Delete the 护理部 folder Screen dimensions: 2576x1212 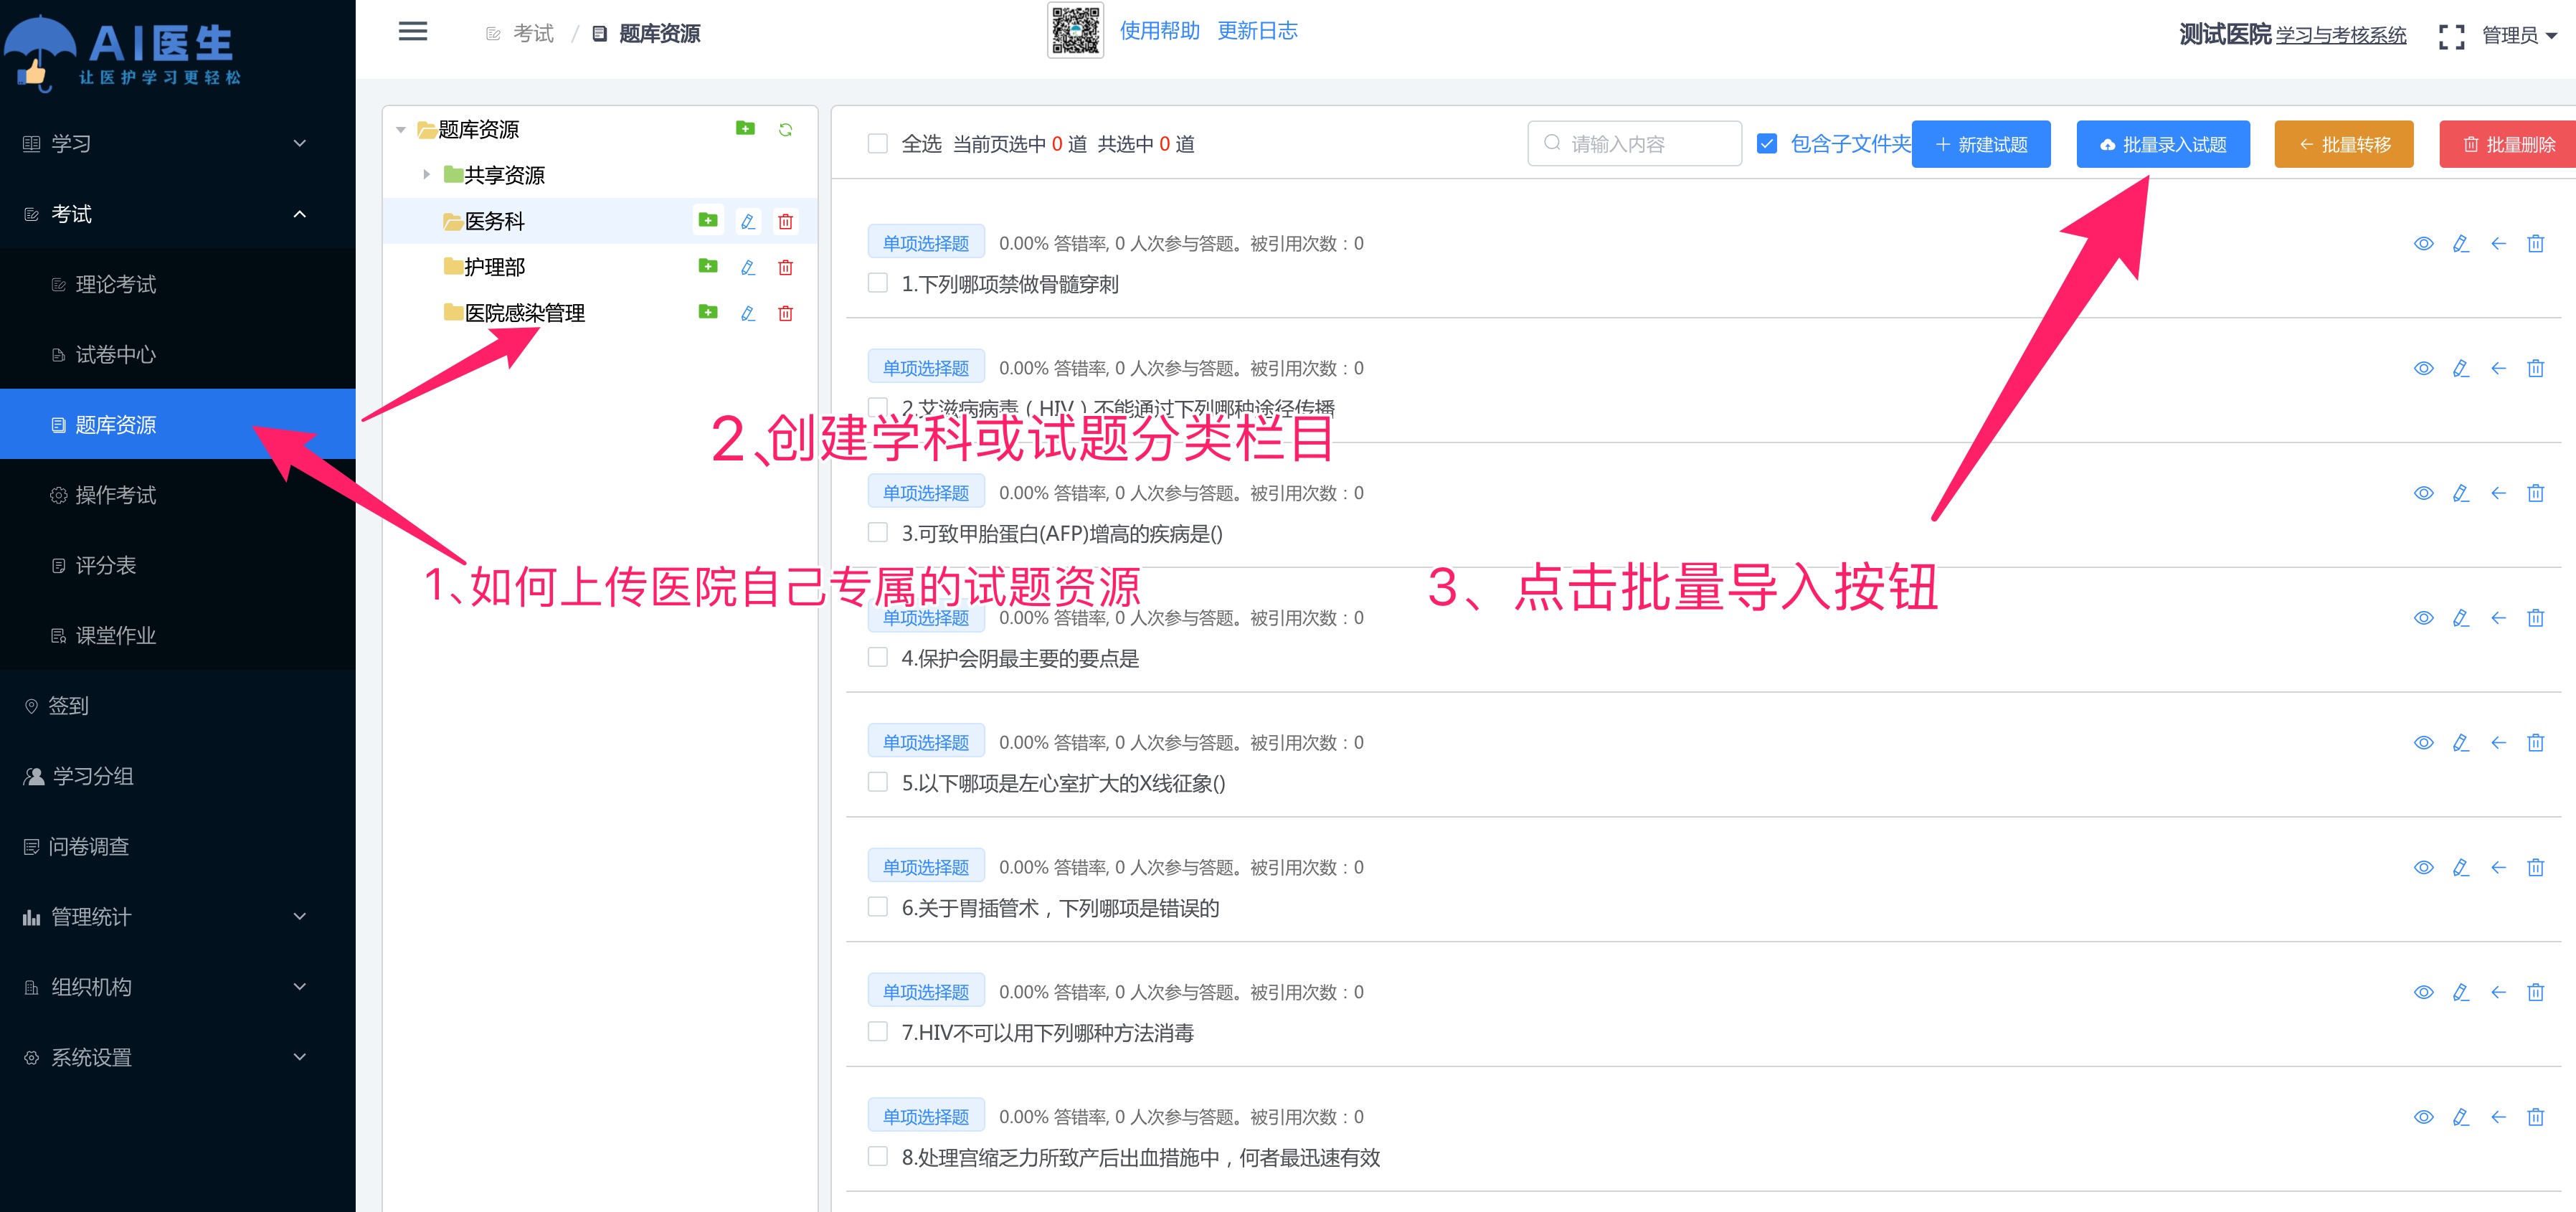785,267
